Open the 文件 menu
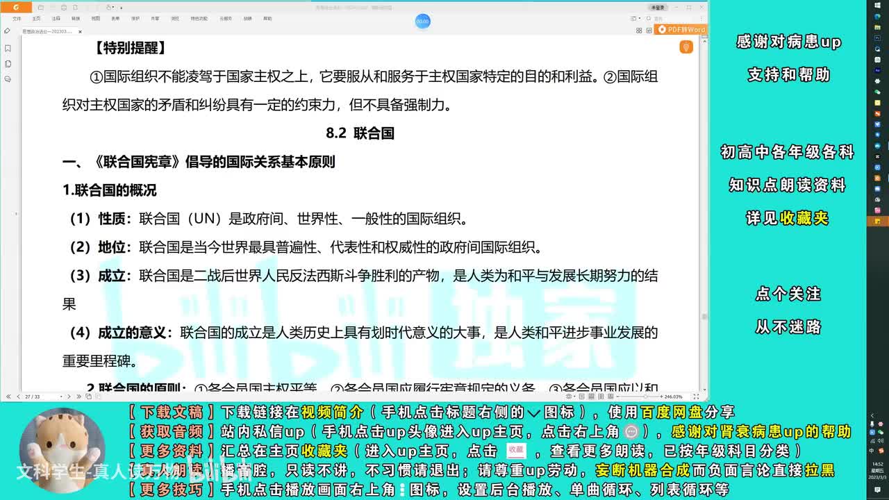The height and width of the screenshot is (500, 889). point(17,19)
